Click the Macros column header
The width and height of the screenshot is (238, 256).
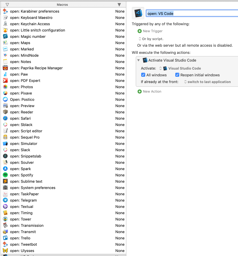(62, 5)
